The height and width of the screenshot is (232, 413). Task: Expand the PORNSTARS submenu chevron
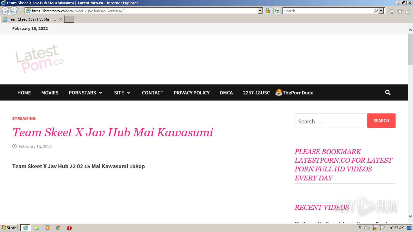click(101, 93)
